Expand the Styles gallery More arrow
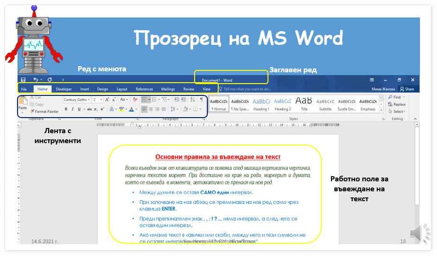Image resolution: width=437 pixels, height=256 pixels. pyautogui.click(x=381, y=111)
